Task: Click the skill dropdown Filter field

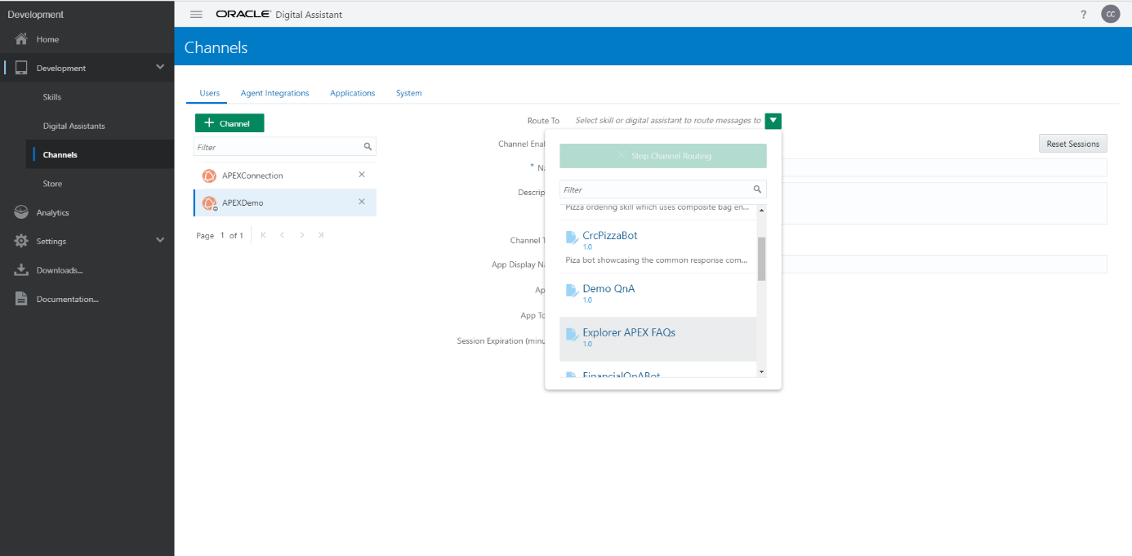Action: 656,189
